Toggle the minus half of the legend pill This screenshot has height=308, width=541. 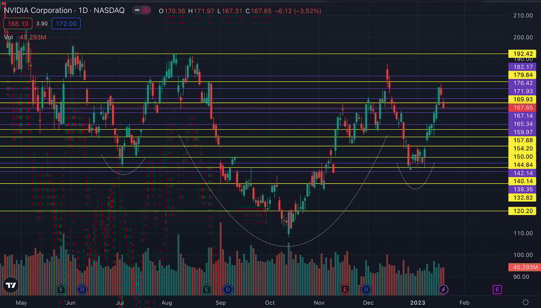click(137, 10)
